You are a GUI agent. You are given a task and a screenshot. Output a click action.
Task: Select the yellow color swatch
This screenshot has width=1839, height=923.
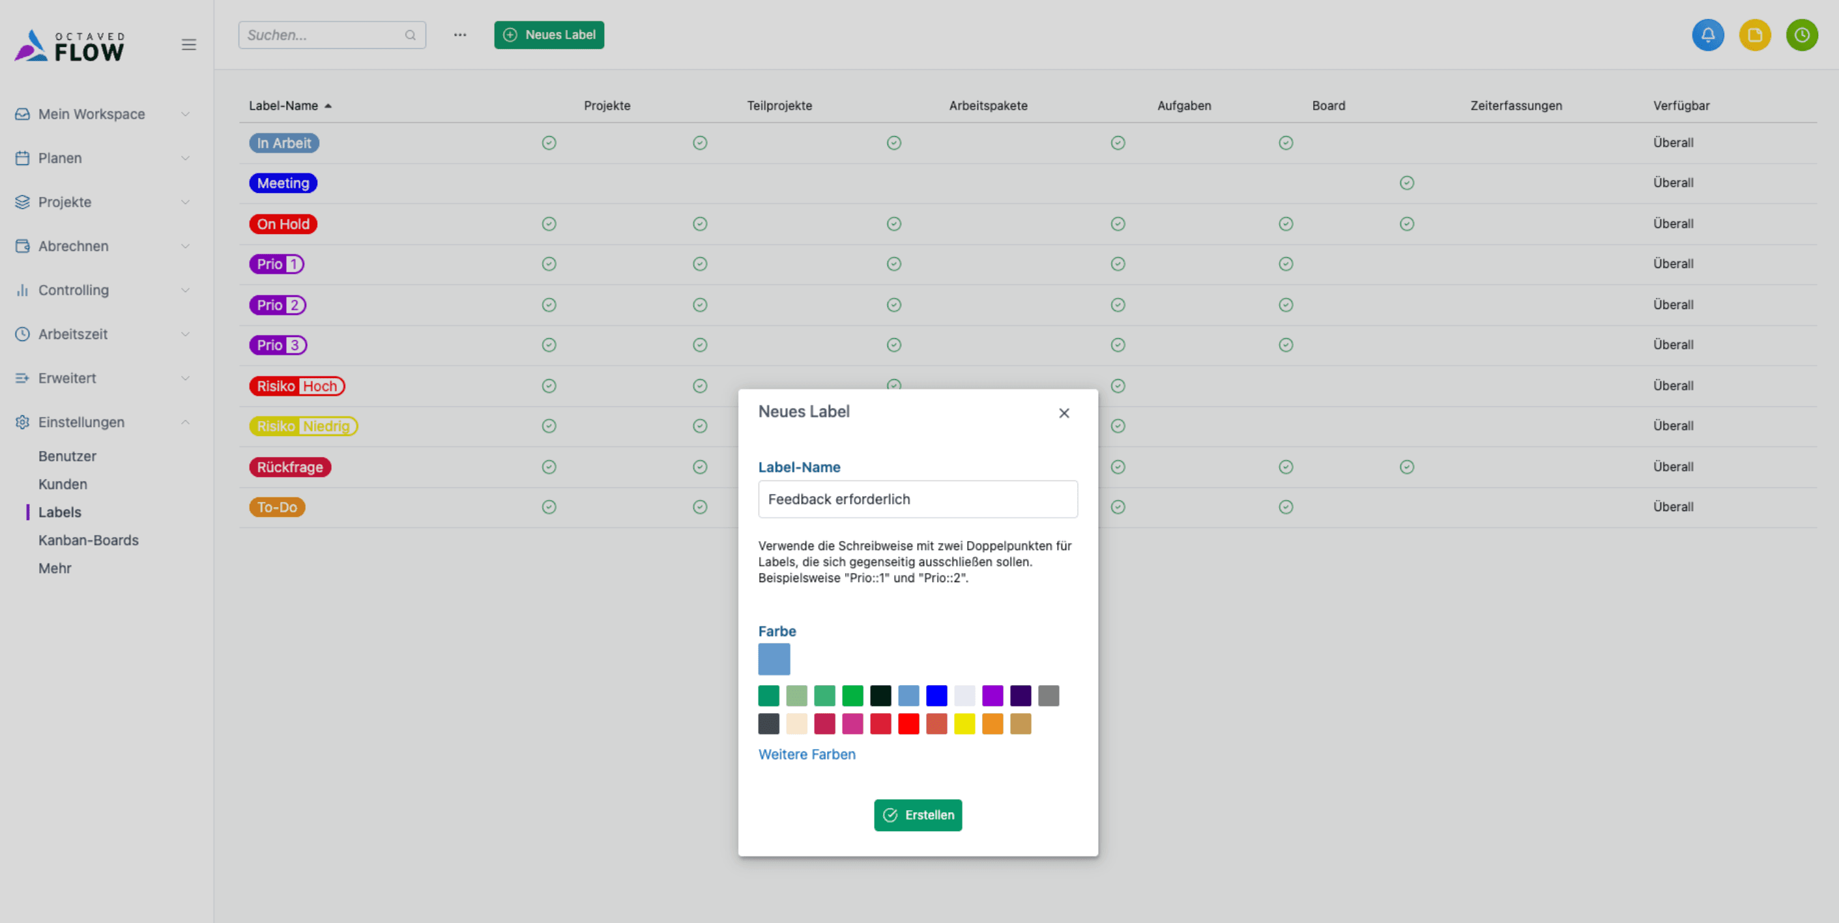click(x=964, y=724)
